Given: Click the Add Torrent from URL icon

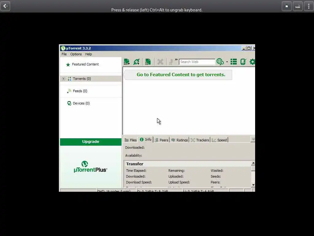Looking at the screenshot, I should pos(136,61).
